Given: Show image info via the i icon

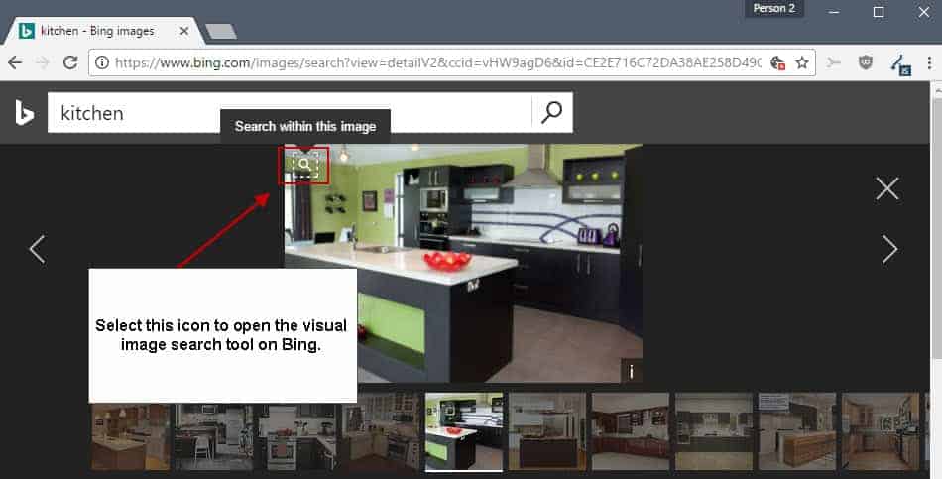Looking at the screenshot, I should click(631, 372).
